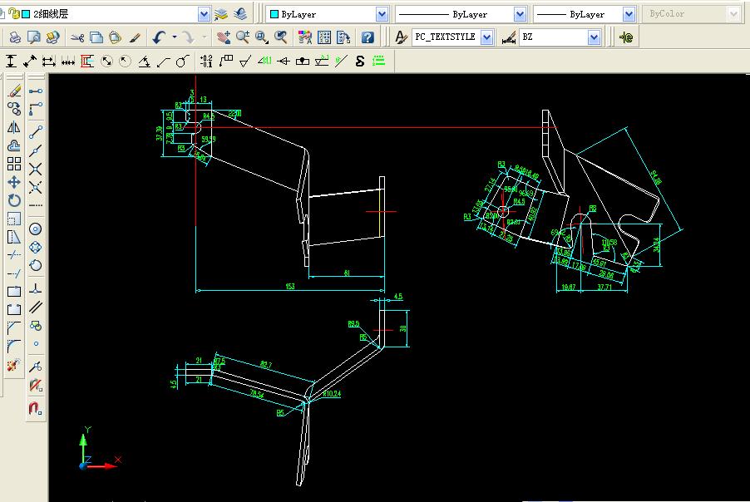Select the Linear dimension tool

(11, 62)
